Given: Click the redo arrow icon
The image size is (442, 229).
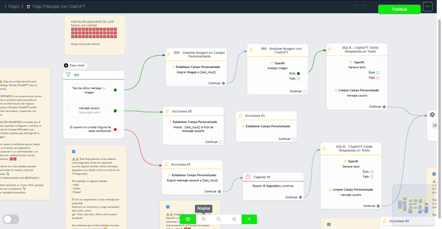Looking at the screenshot, I should click(x=364, y=6).
